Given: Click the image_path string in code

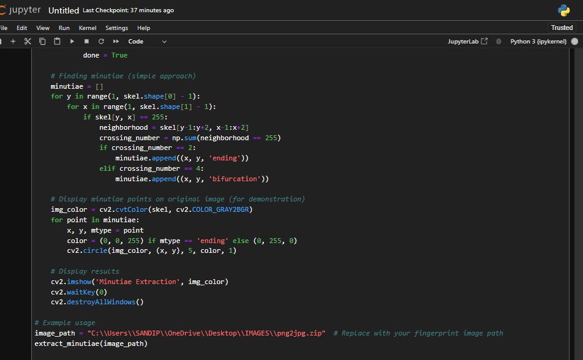Looking at the screenshot, I should click(x=206, y=333).
